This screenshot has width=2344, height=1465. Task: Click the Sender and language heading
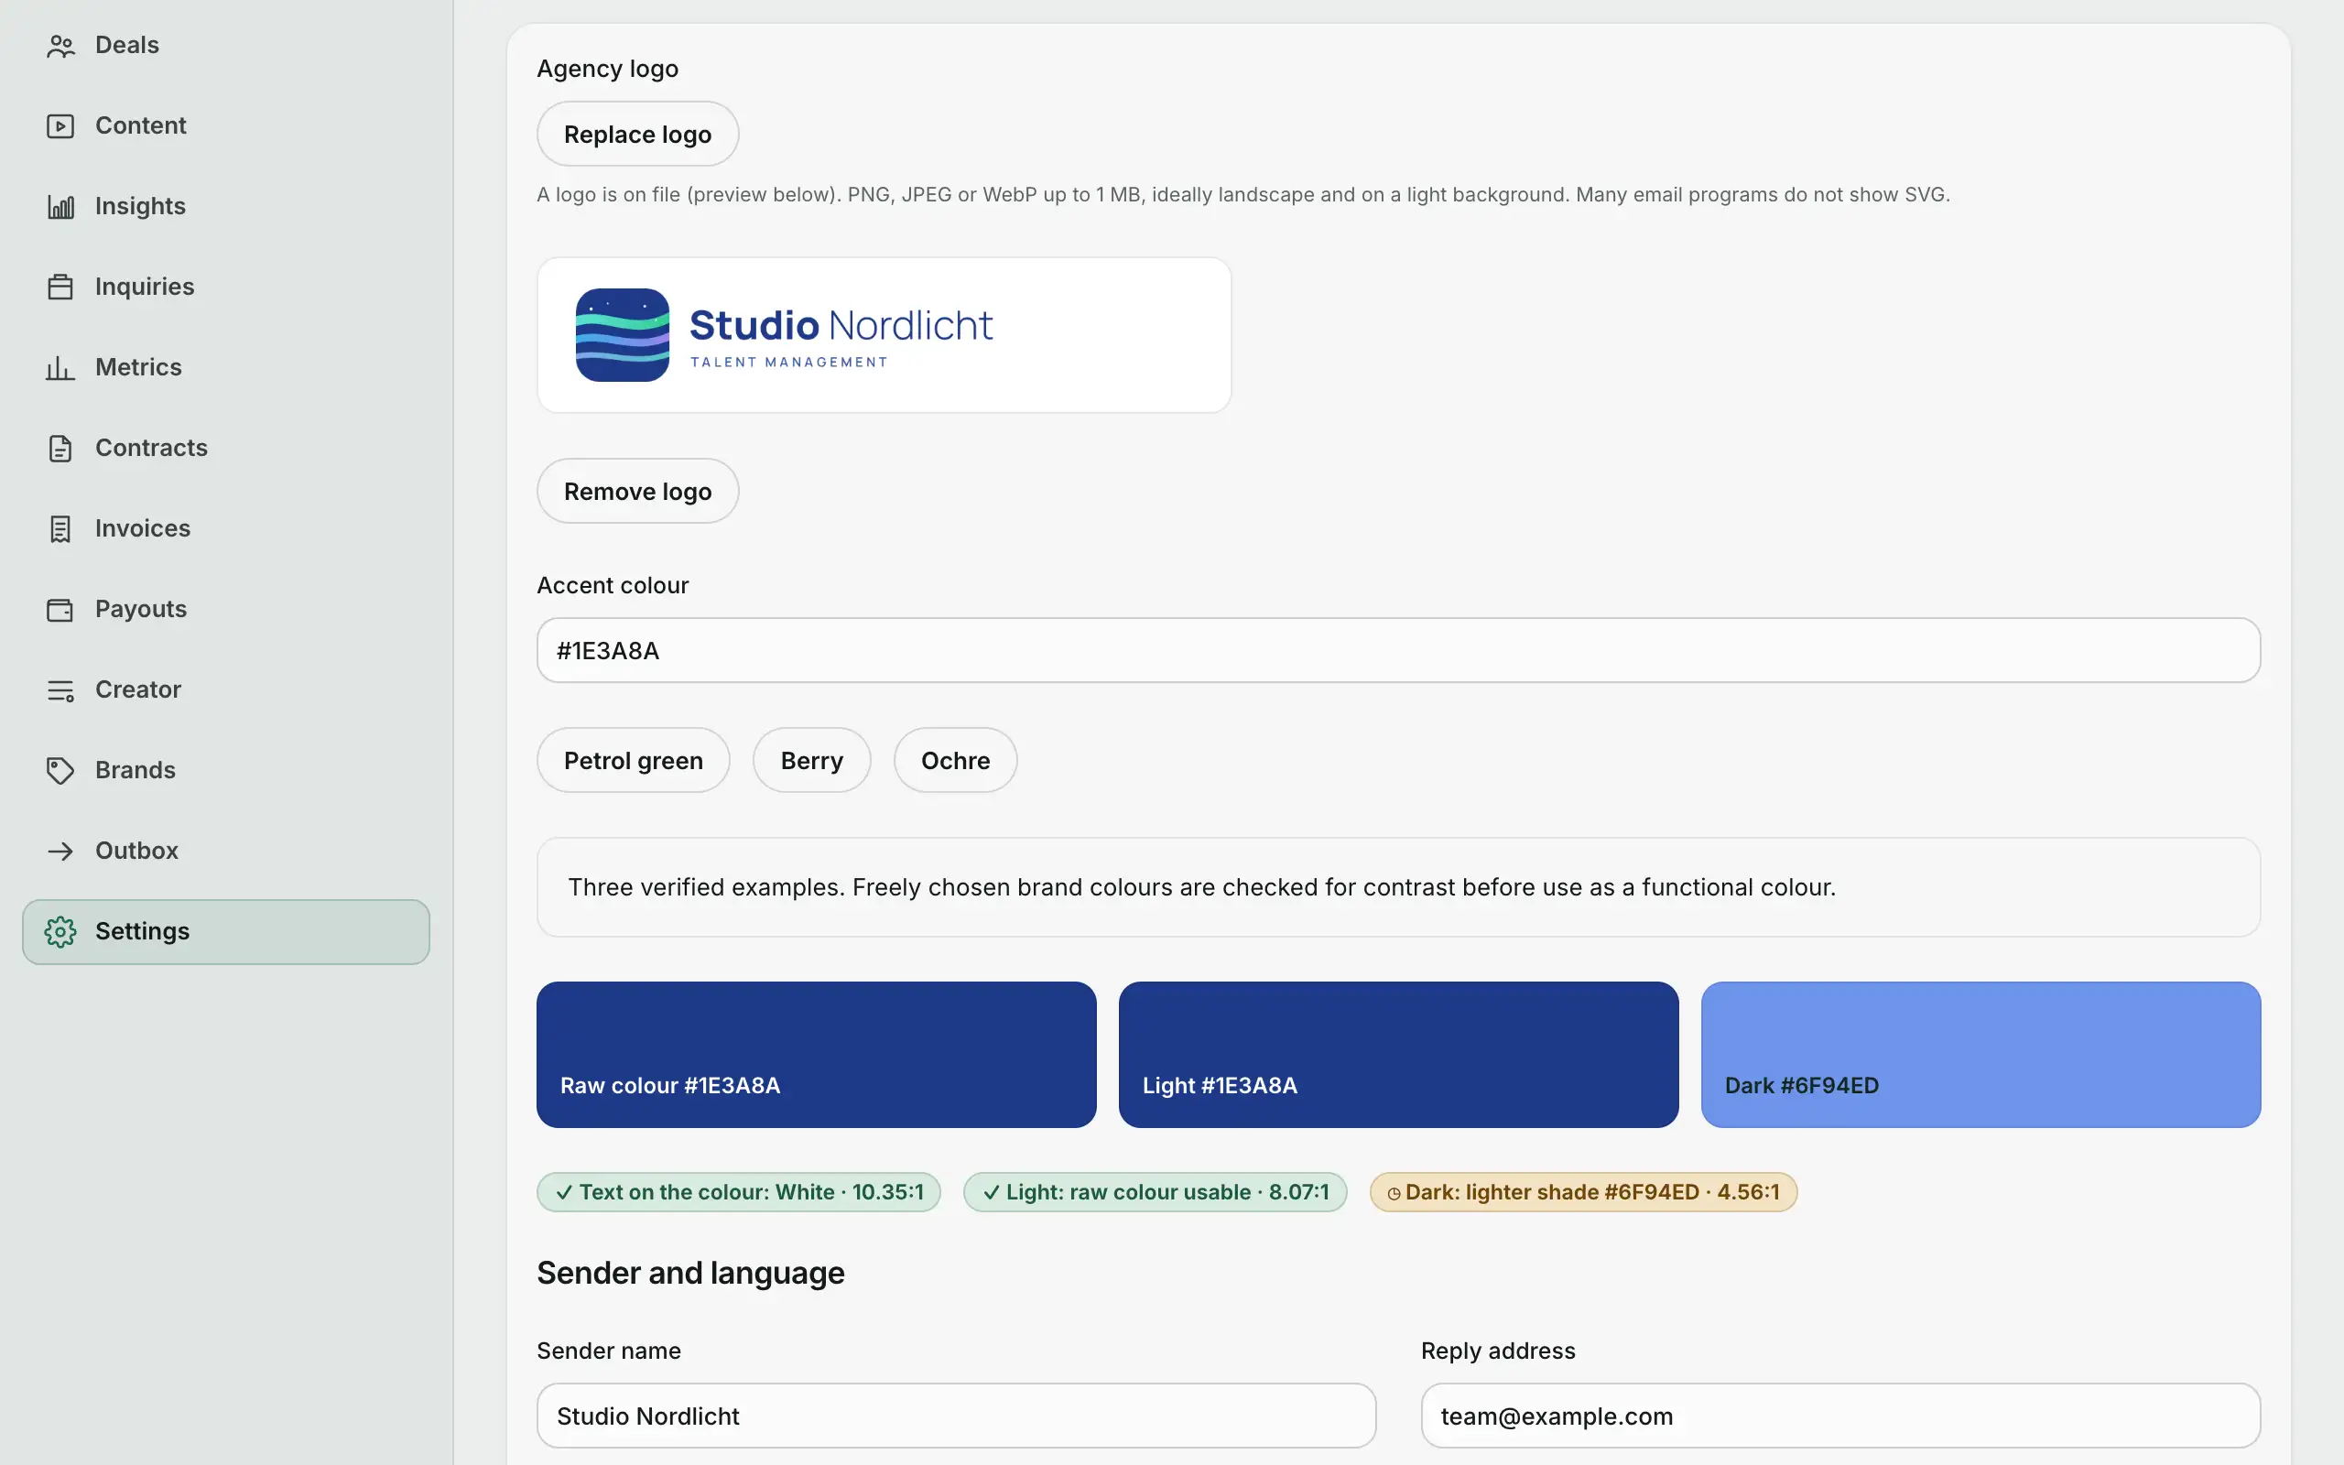tap(690, 1272)
